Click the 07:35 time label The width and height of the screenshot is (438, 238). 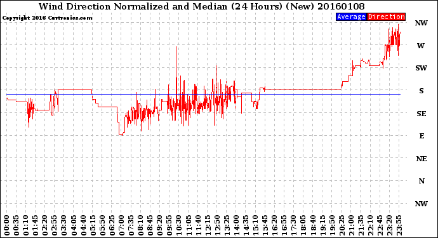coord(131,225)
